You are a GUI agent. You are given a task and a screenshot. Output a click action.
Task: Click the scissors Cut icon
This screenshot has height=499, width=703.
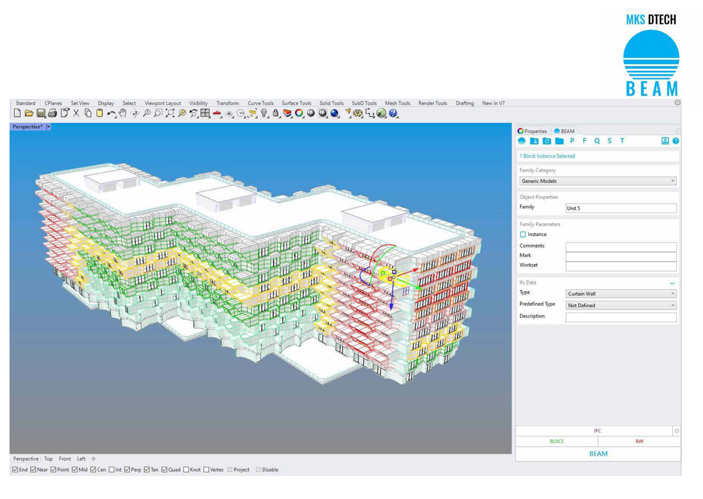tap(76, 113)
